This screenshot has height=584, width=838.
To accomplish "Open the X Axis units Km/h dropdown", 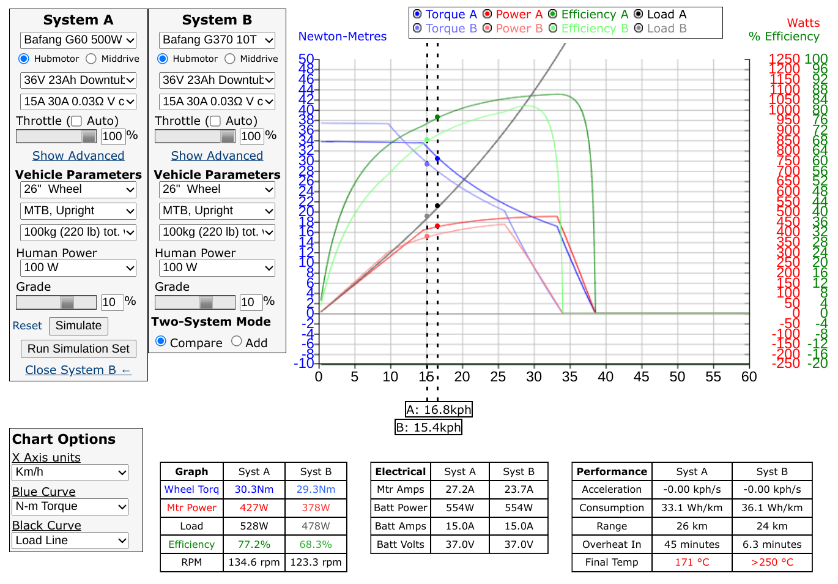I will click(70, 473).
